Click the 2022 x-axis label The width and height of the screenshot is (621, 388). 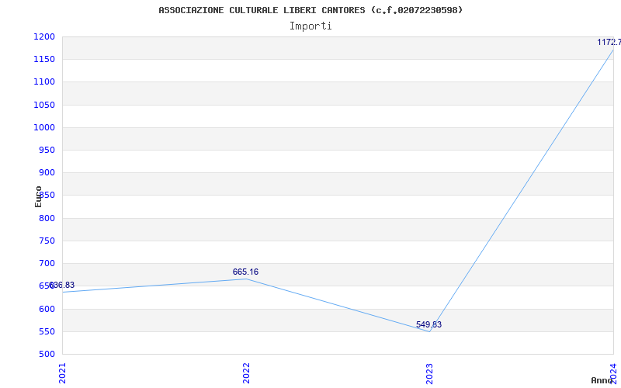tap(246, 373)
